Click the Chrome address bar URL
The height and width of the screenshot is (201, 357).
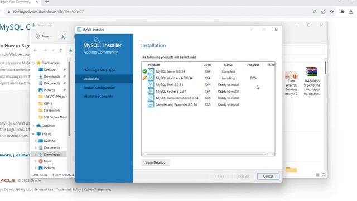[48, 12]
